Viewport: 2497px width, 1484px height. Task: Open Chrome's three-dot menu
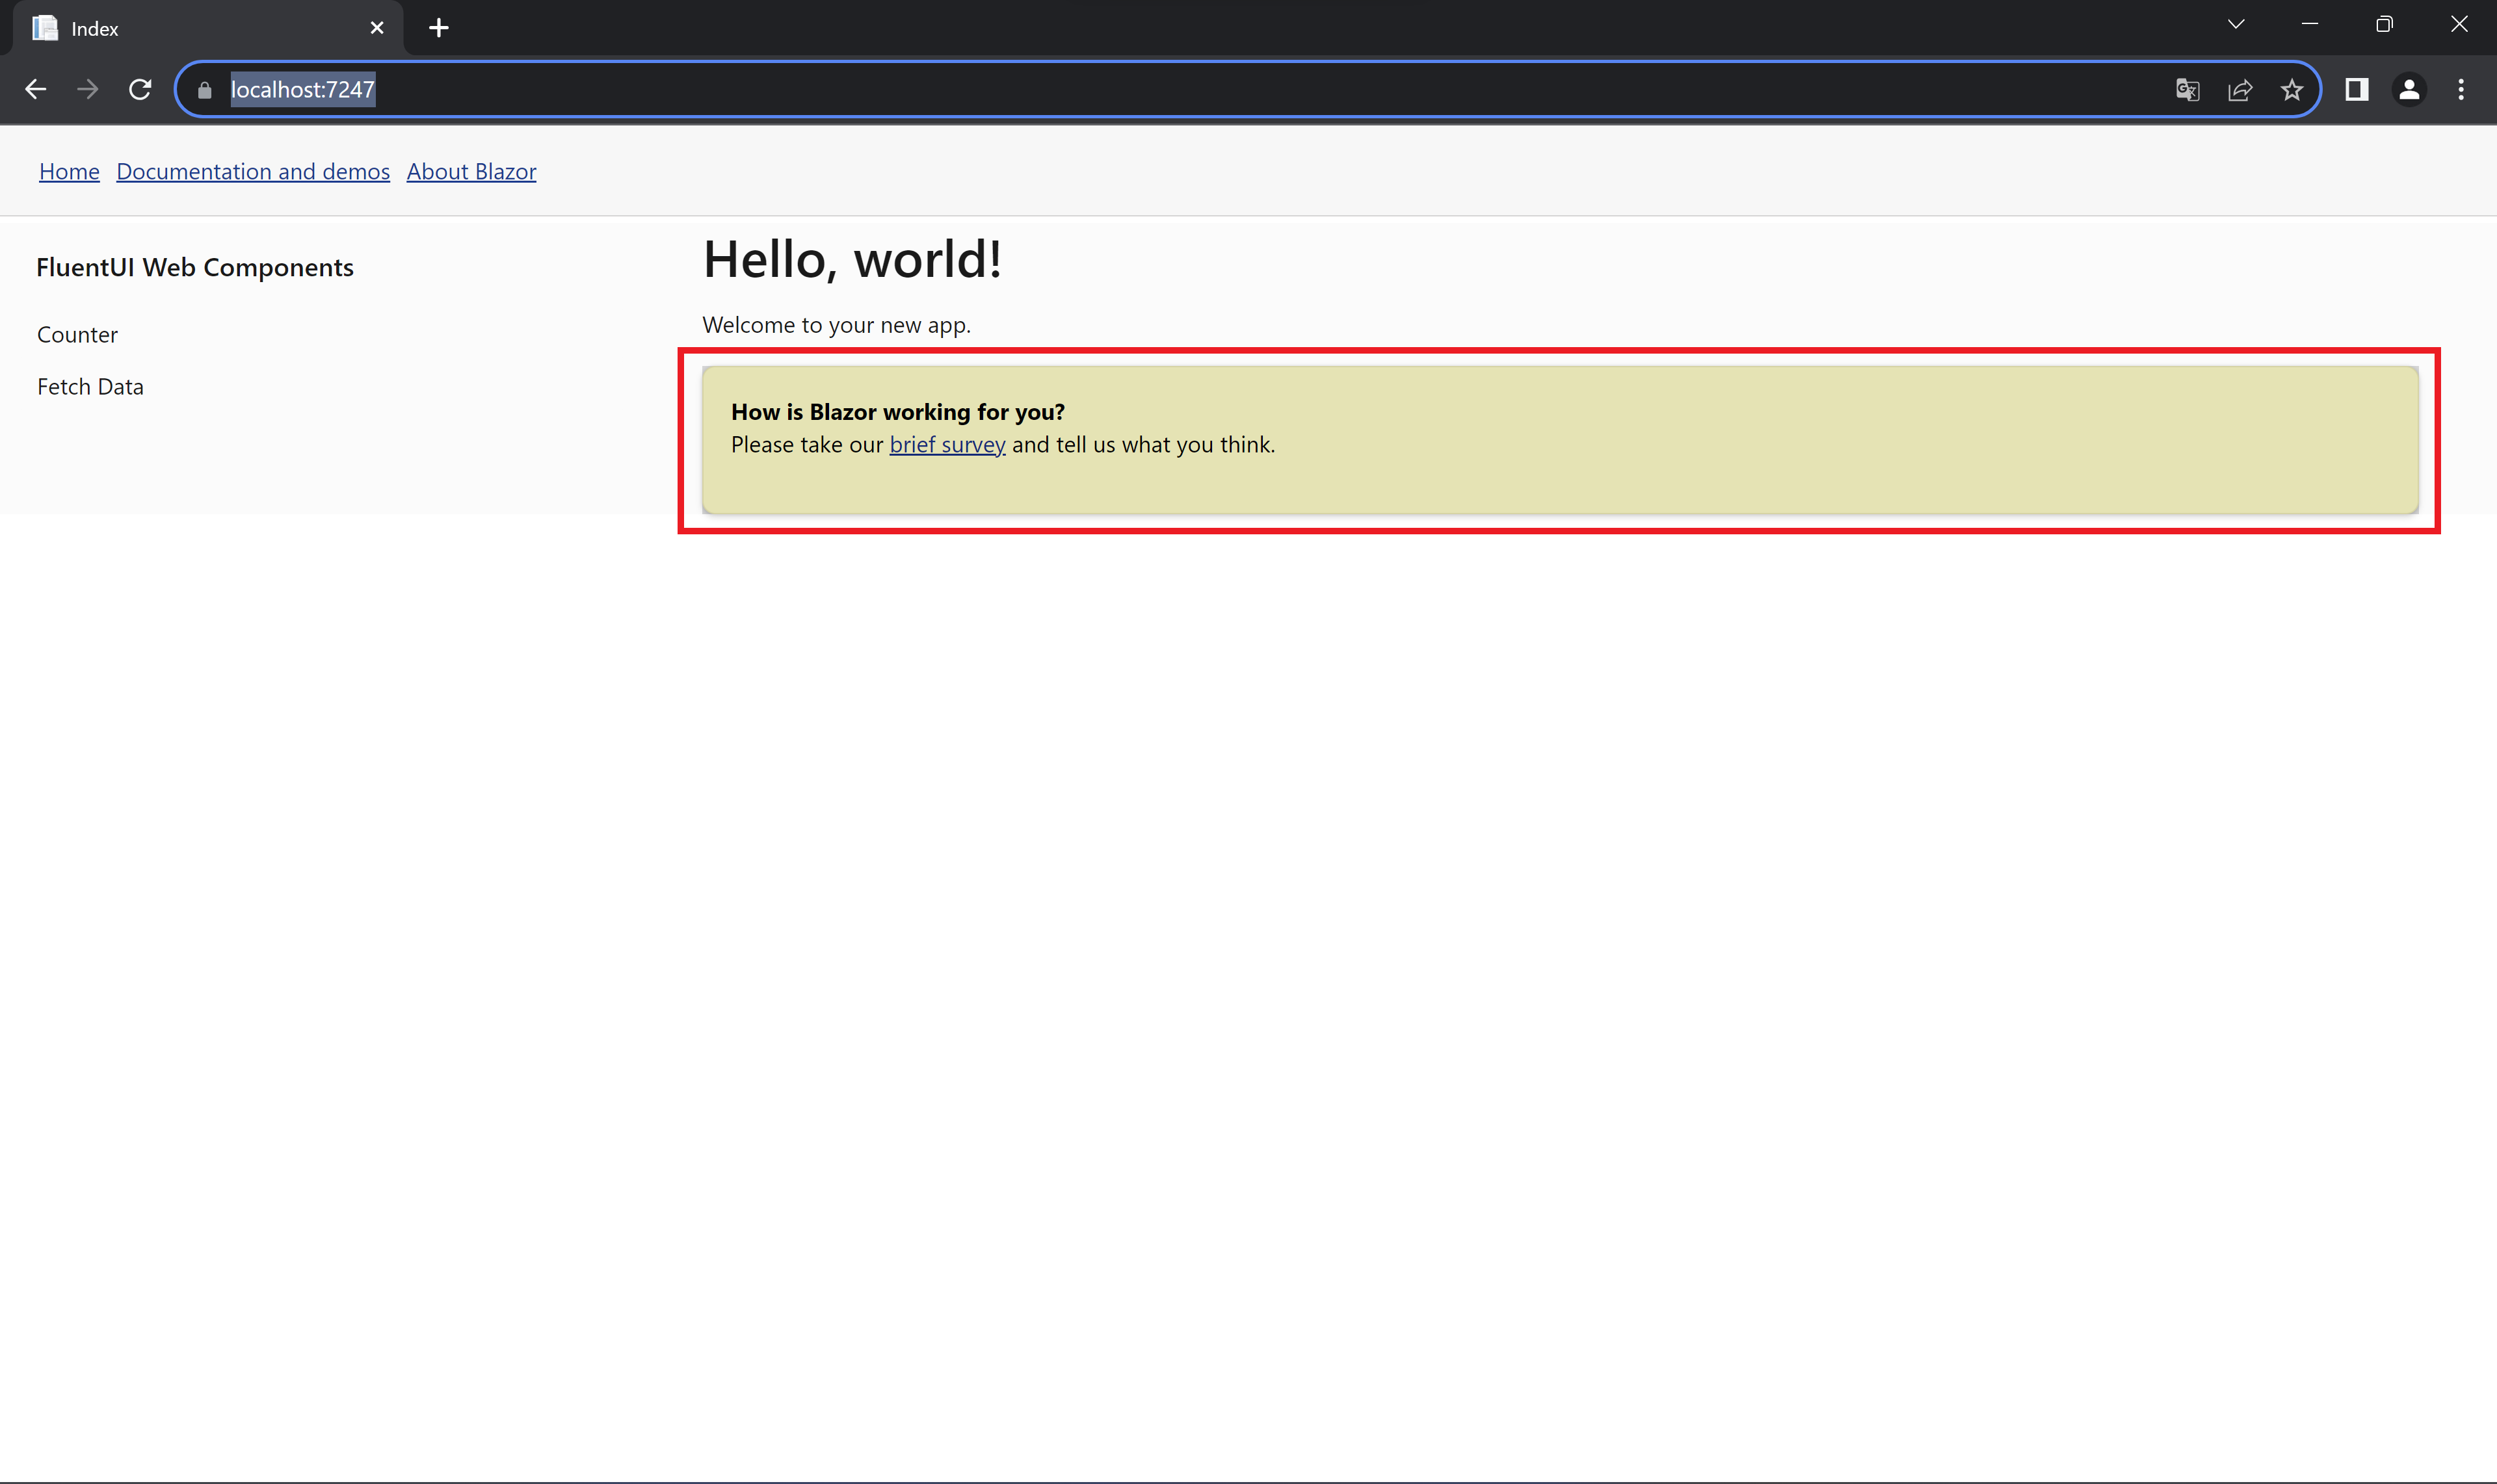2461,89
